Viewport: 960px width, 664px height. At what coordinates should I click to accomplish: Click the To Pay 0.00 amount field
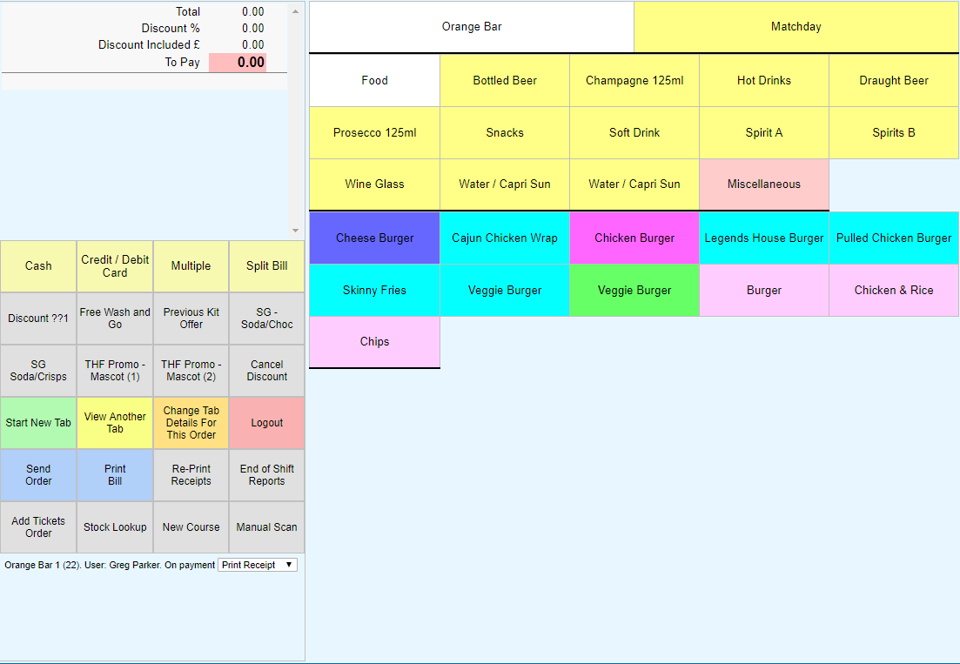click(238, 63)
